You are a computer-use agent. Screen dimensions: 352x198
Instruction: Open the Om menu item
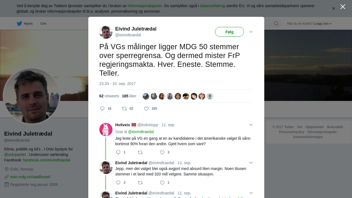(43, 24)
